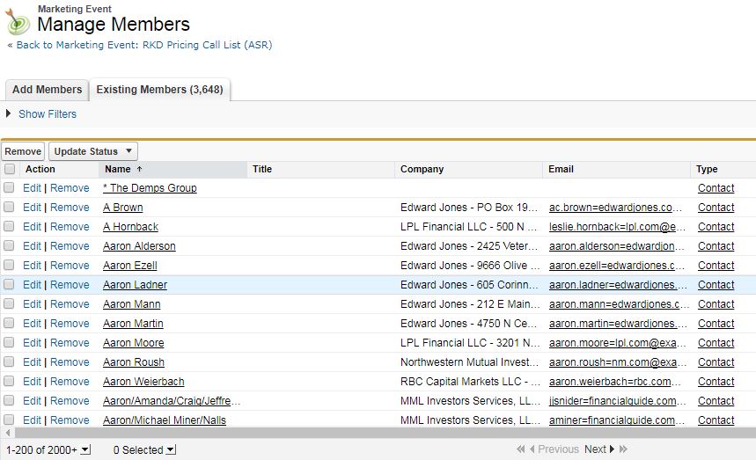Click the Remove button above the table

tap(23, 151)
